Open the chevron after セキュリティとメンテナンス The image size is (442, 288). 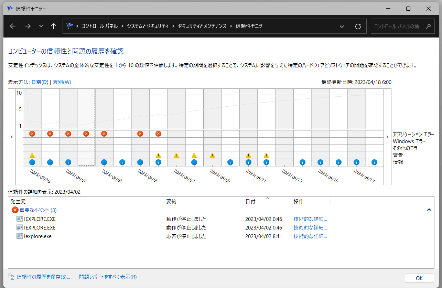pyautogui.click(x=231, y=26)
